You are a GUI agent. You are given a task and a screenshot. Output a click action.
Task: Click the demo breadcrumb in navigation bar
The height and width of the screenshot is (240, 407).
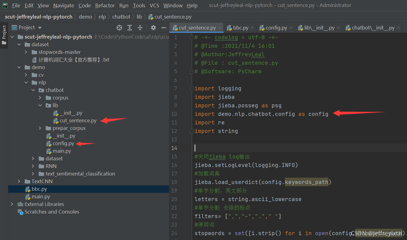85,17
